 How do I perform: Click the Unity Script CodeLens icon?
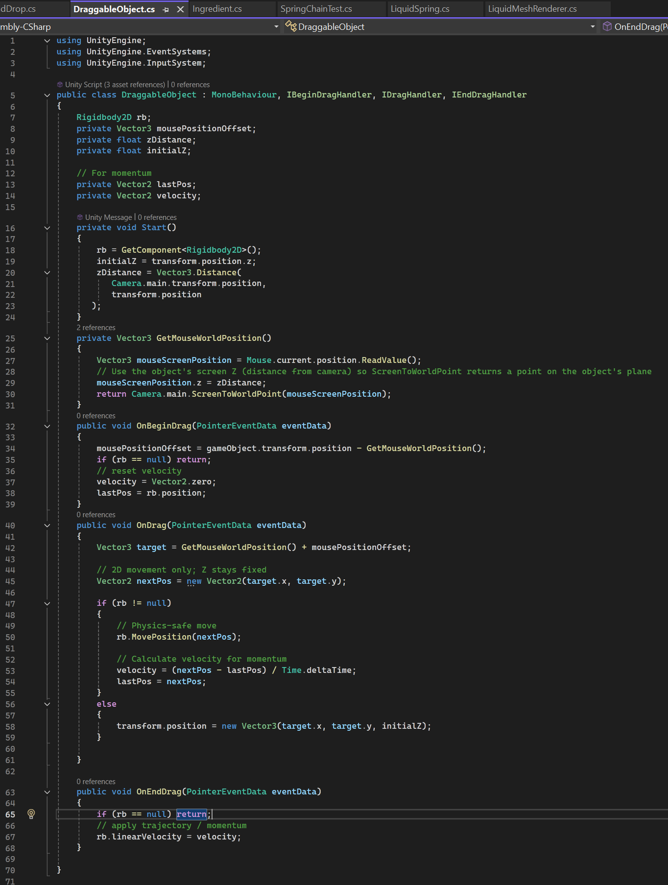click(x=60, y=85)
